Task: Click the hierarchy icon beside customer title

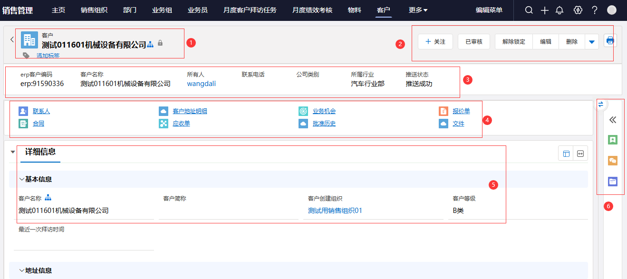Action: pos(150,44)
